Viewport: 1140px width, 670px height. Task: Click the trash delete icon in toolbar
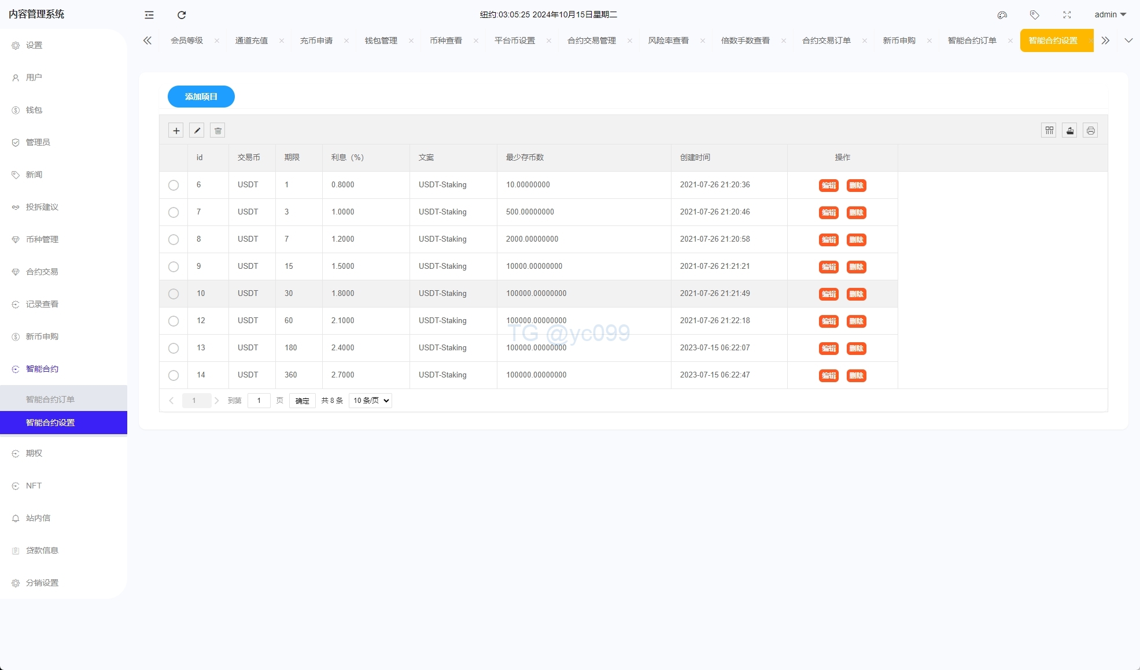tap(218, 131)
